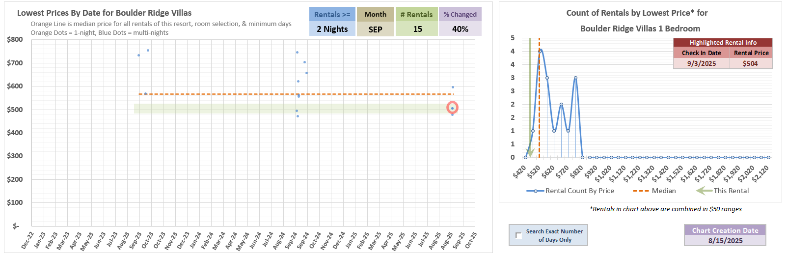Image resolution: width=787 pixels, height=254 pixels.
Task: Click the blue Rental Count By Price legend marker
Action: coord(535,191)
